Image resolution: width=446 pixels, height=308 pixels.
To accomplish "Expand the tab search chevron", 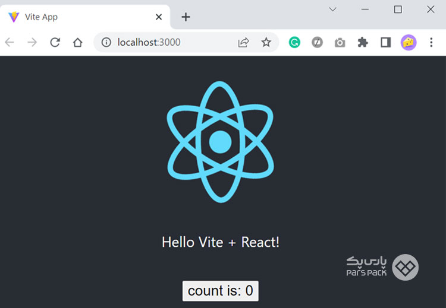I will pyautogui.click(x=332, y=9).
